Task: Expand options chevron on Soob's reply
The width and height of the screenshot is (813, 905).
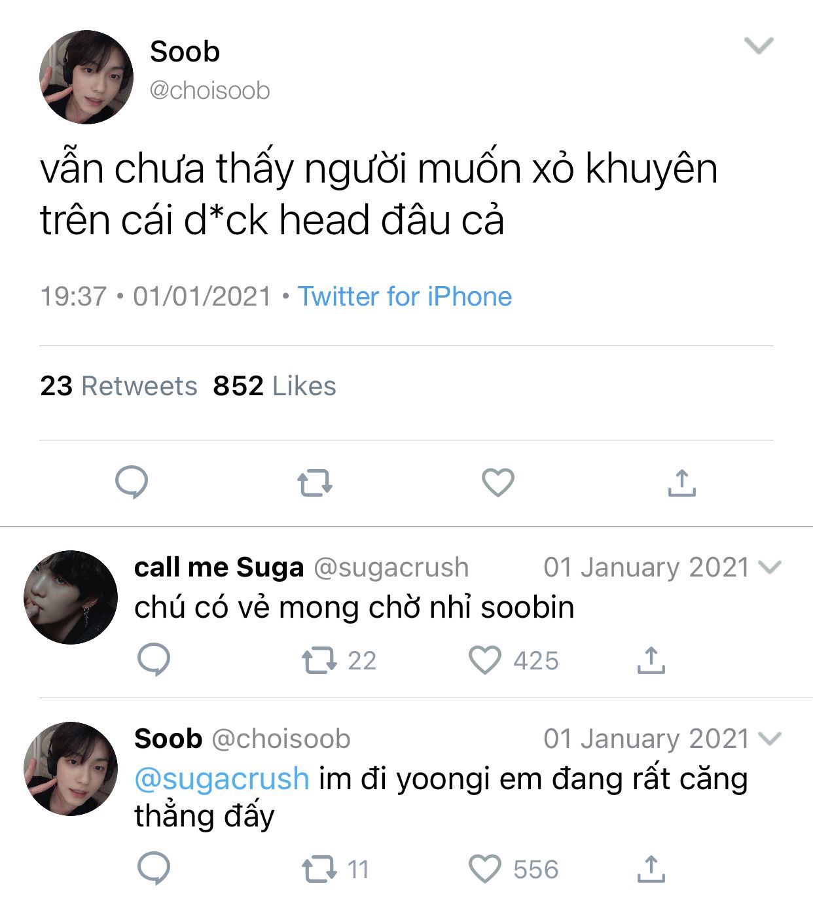Action: pyautogui.click(x=770, y=739)
